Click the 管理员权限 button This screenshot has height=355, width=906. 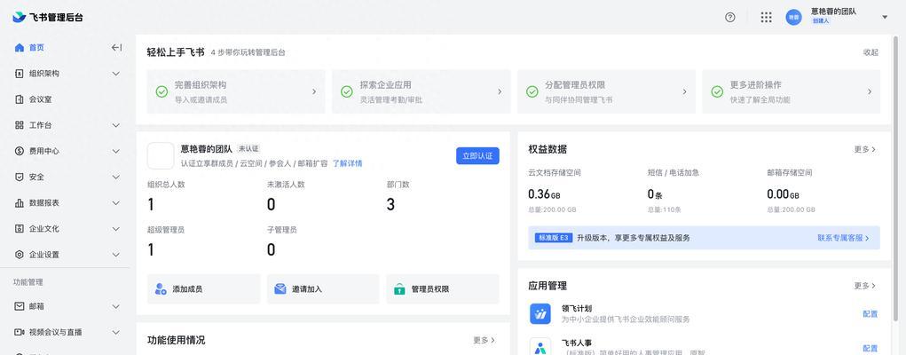[x=443, y=289]
